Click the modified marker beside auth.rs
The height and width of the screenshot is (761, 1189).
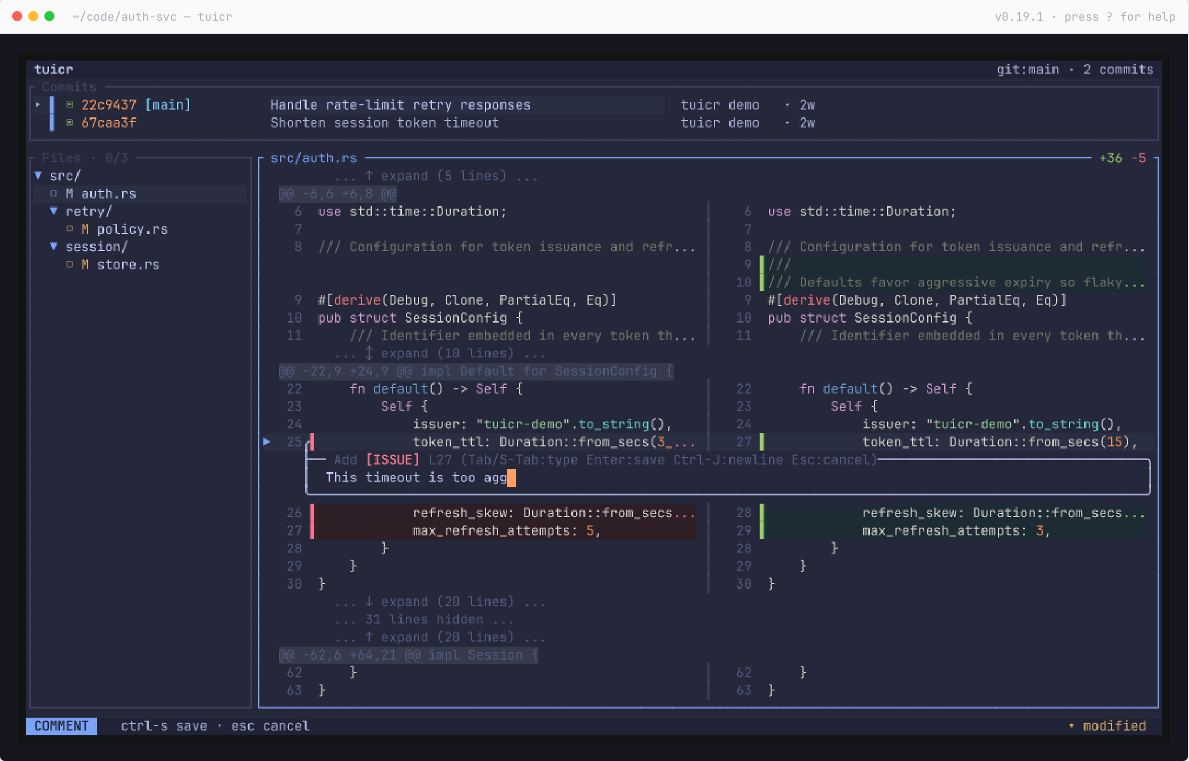pyautogui.click(x=70, y=194)
